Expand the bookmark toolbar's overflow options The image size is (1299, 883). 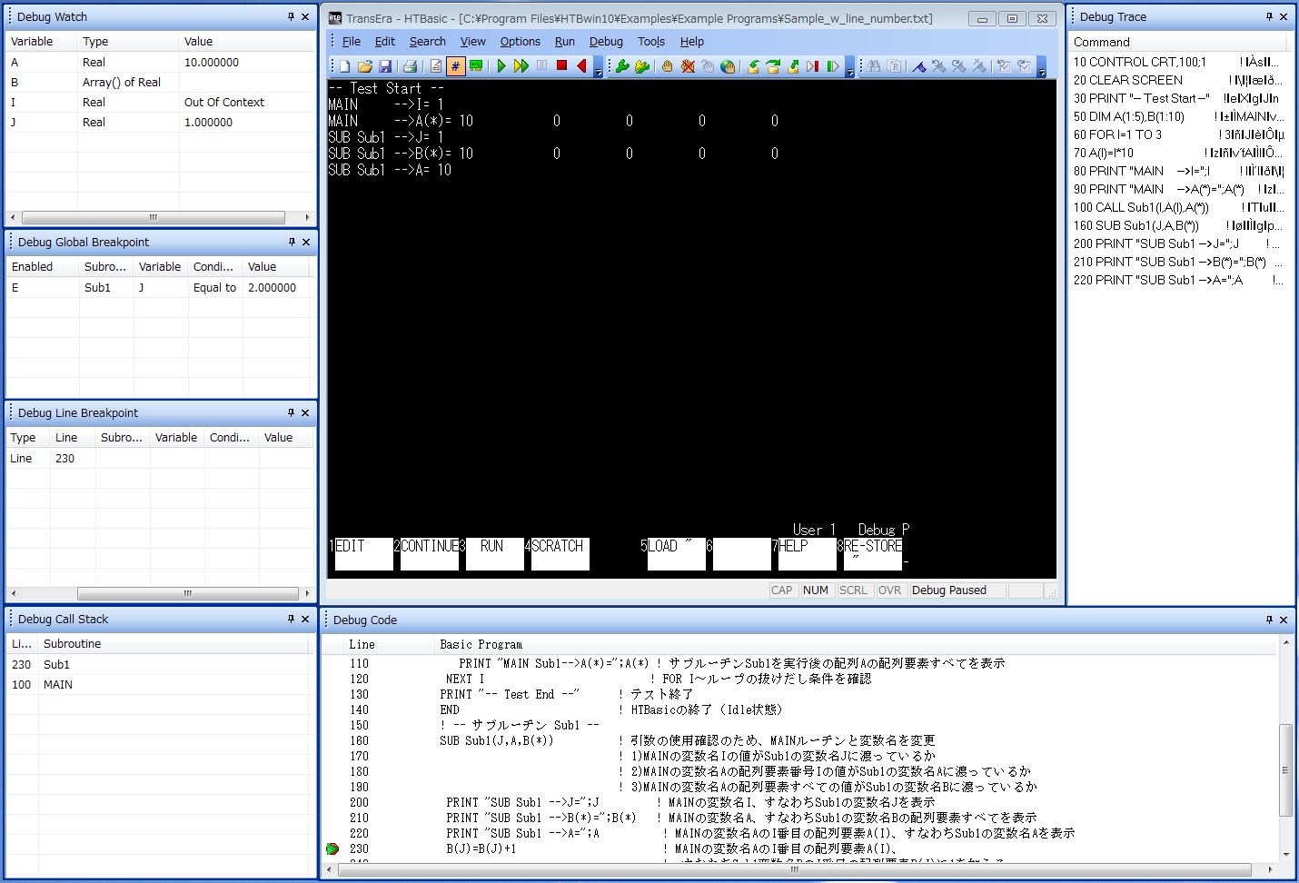(x=1041, y=68)
